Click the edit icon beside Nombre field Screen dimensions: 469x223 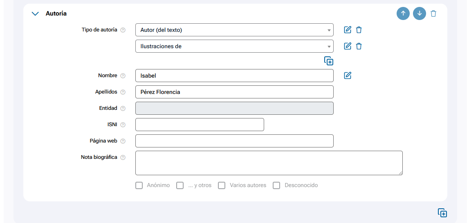347,76
